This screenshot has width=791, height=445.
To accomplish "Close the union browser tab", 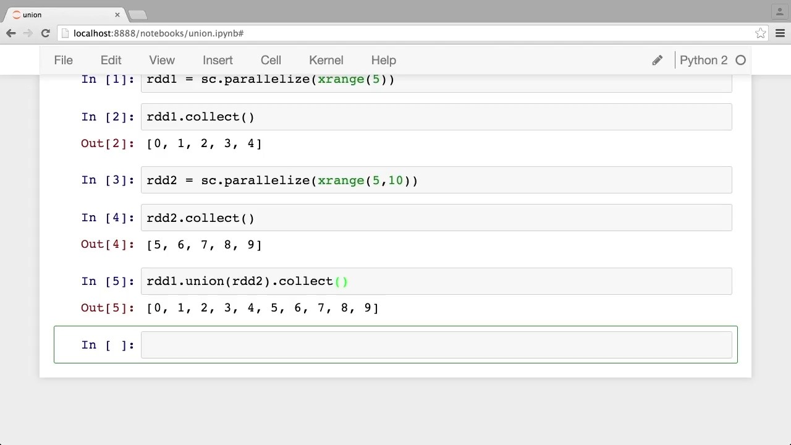I will [117, 15].
